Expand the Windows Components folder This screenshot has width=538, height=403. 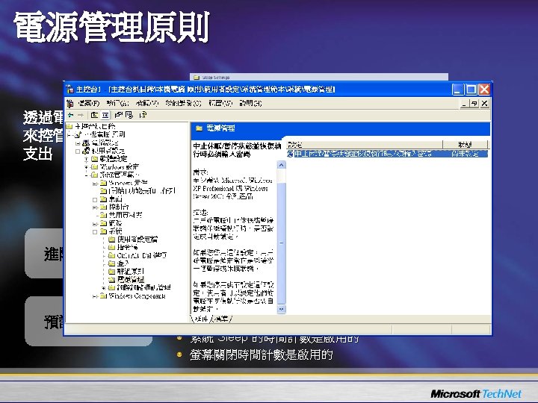[95, 296]
